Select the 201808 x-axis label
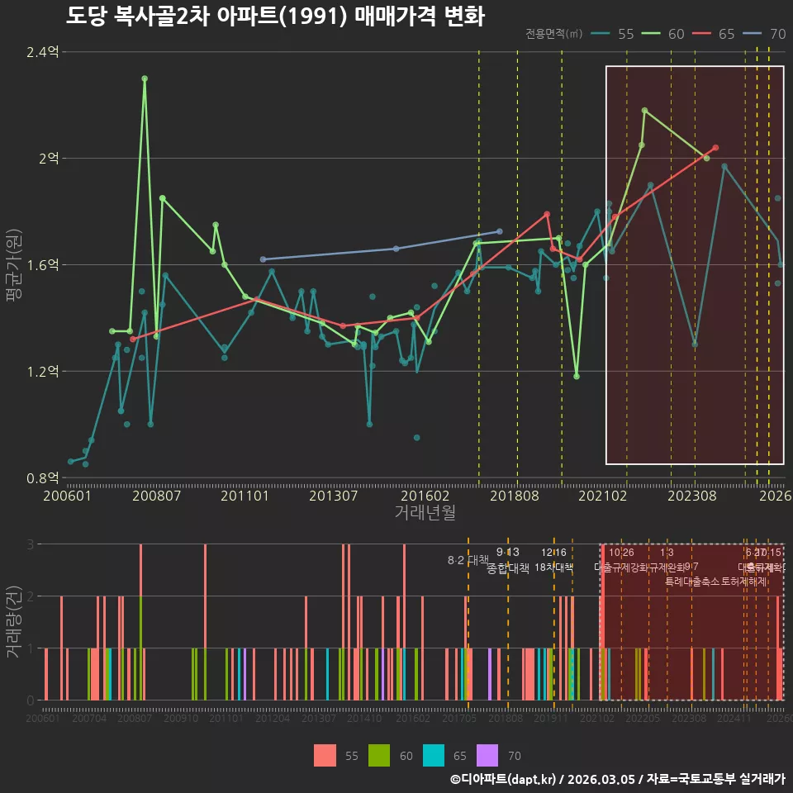The height and width of the screenshot is (793, 793). pos(515,496)
